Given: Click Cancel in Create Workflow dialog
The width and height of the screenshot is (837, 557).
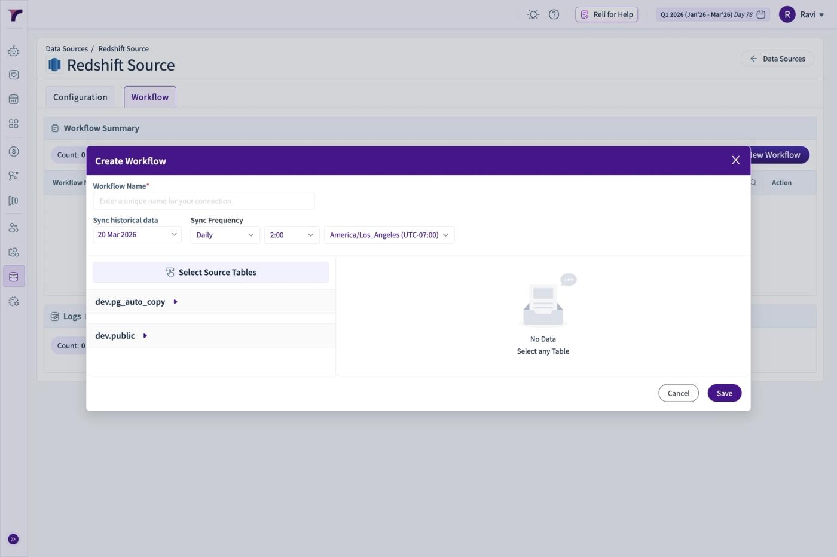Looking at the screenshot, I should (679, 393).
